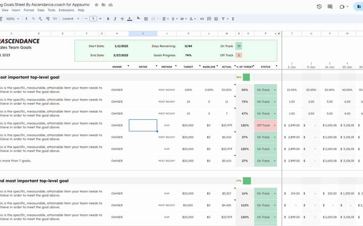Viewport: 363px width, 226px height.
Task: Click the insert chart icon
Action: coord(216,19)
